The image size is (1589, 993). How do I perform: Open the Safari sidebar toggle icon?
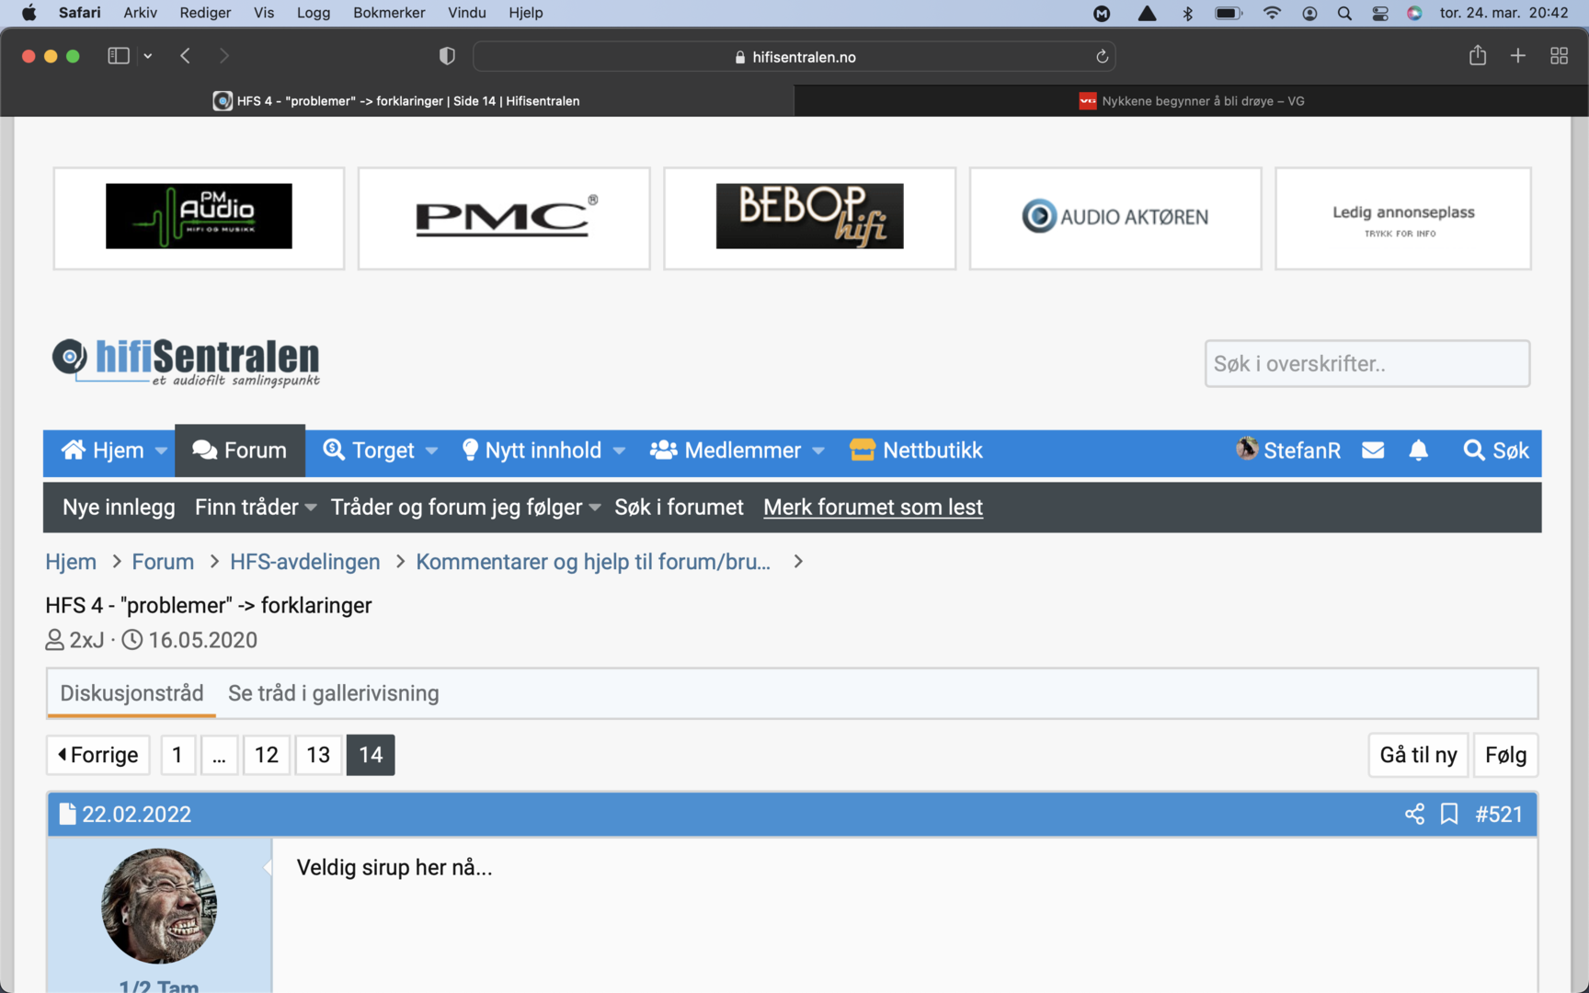pyautogui.click(x=119, y=56)
